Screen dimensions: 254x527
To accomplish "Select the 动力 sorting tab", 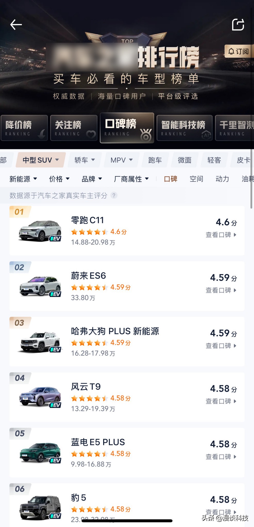I will [222, 179].
